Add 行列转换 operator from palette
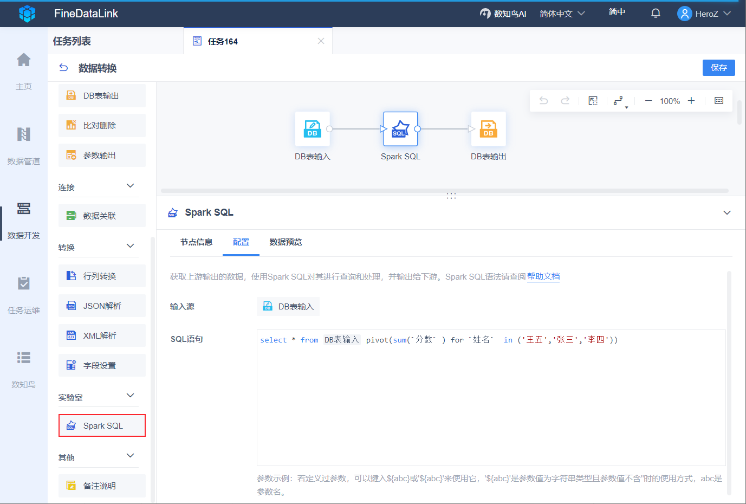 [102, 276]
